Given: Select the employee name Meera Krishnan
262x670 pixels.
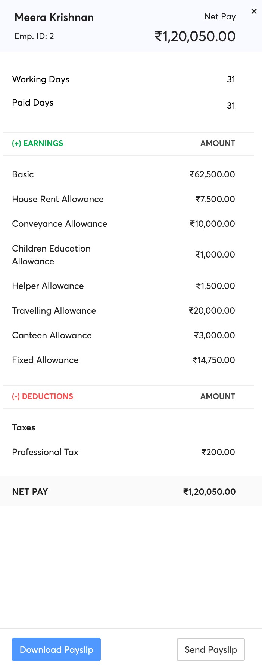Looking at the screenshot, I should 53,17.
